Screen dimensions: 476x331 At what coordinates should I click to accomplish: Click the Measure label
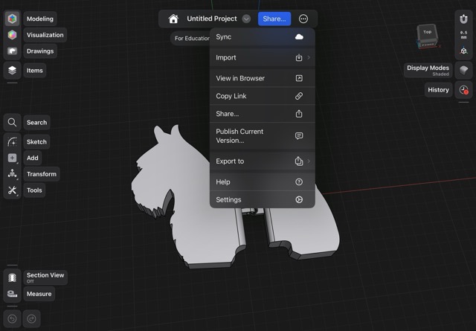pos(39,294)
